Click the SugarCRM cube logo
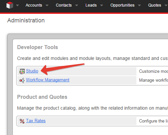 [10, 5]
